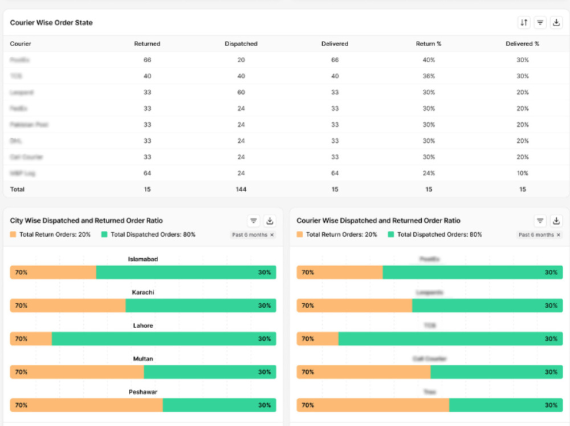The image size is (570, 426).
Task: Download the Courier Wise ratio chart
Action: pos(556,221)
